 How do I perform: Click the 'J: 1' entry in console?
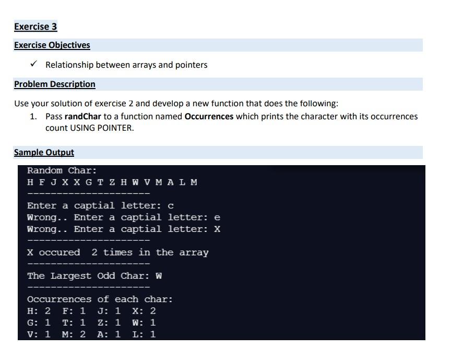[109, 311]
